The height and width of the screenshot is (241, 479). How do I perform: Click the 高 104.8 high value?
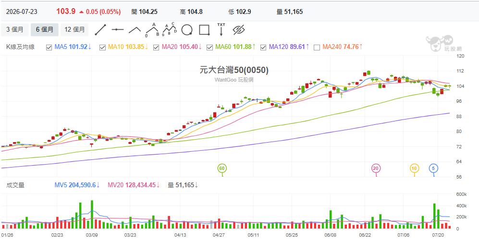coord(191,12)
